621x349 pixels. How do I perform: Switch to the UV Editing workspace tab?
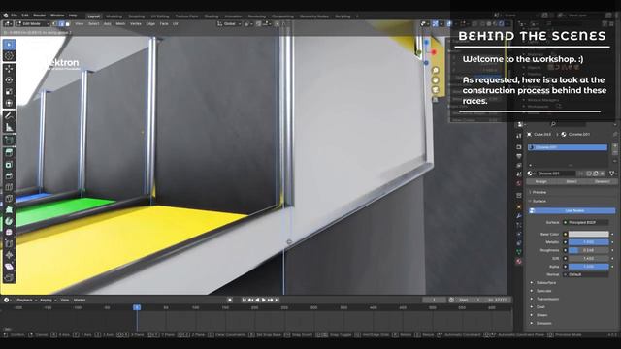pos(160,16)
